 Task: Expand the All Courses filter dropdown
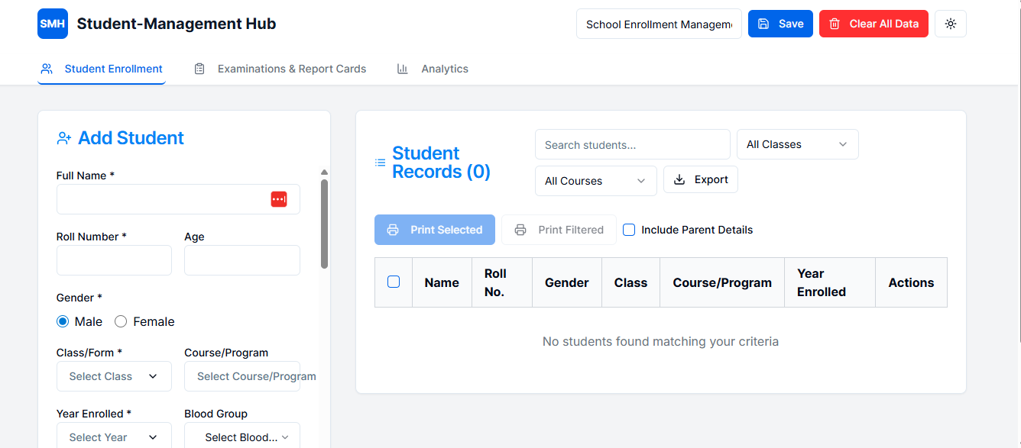(x=595, y=181)
